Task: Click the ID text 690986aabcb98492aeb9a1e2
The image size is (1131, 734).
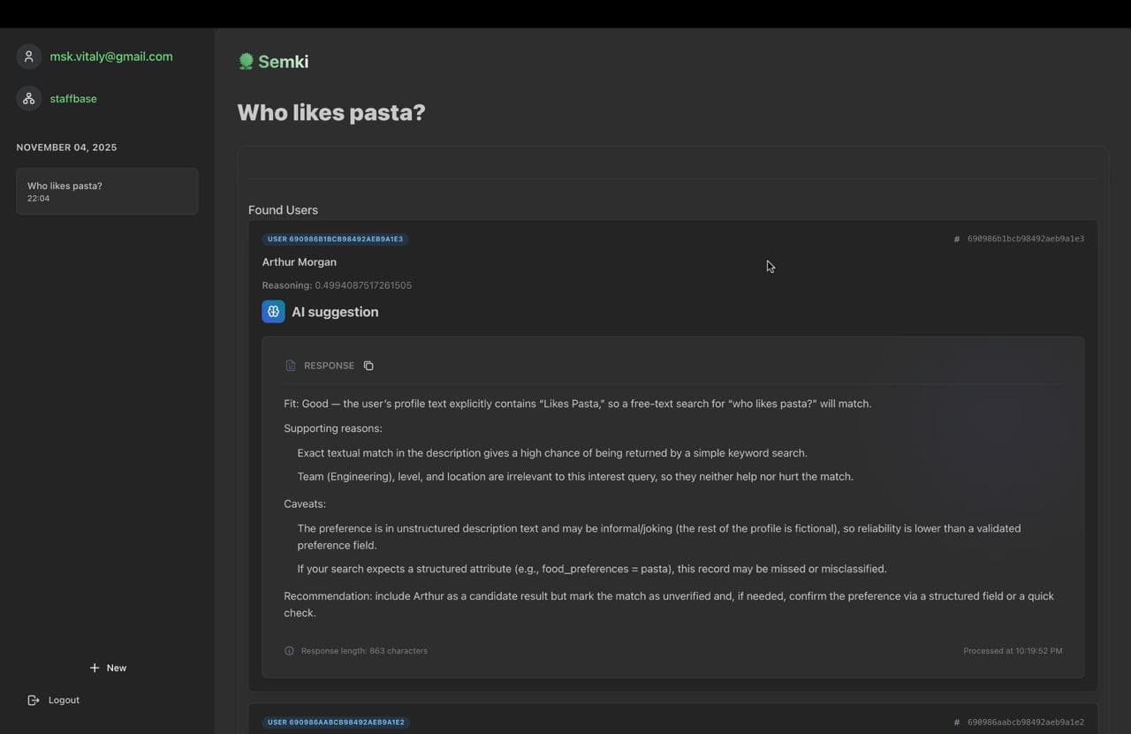Action: tap(1026, 723)
